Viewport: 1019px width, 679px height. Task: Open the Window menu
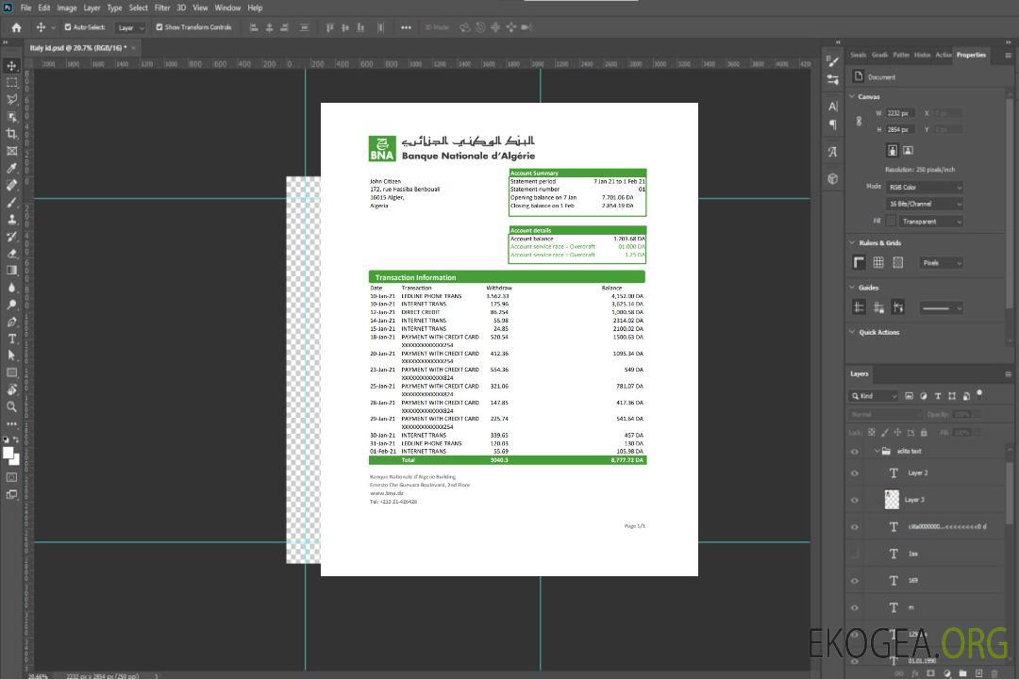point(227,8)
